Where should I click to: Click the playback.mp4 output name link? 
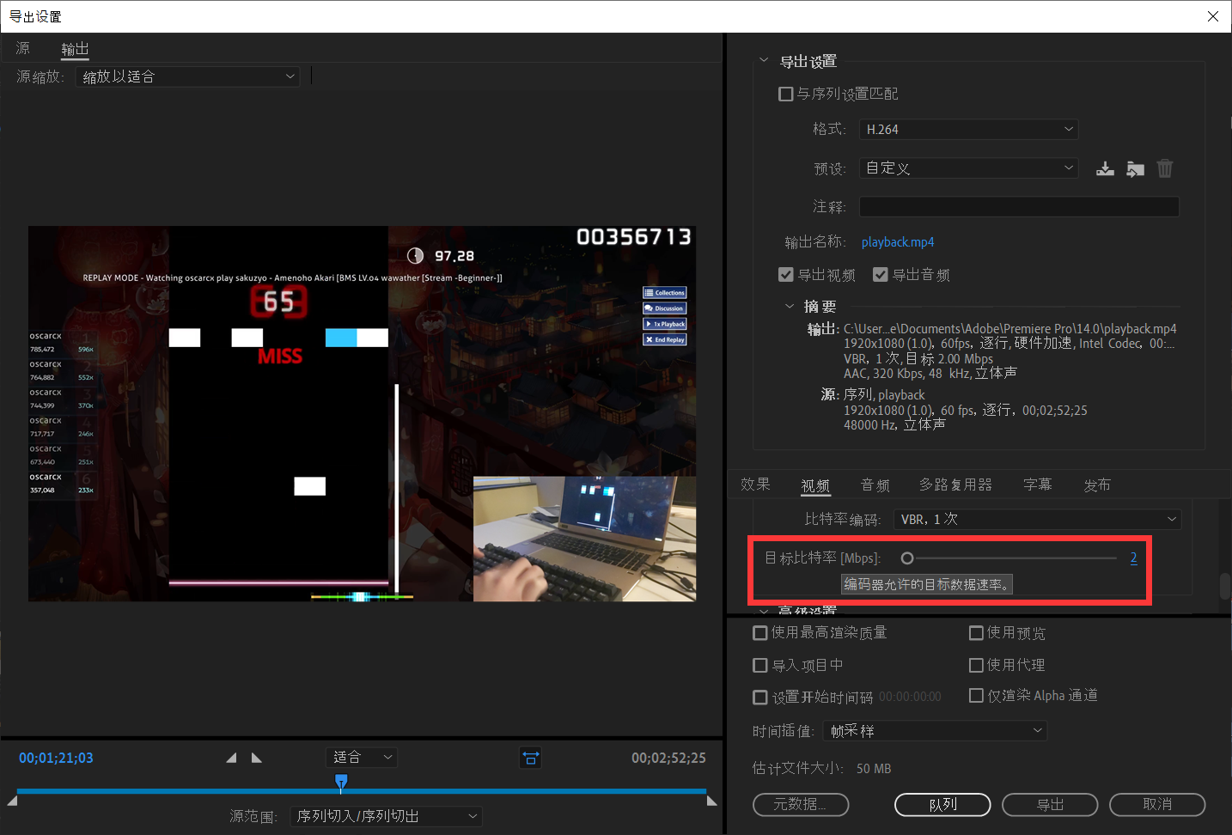point(898,242)
